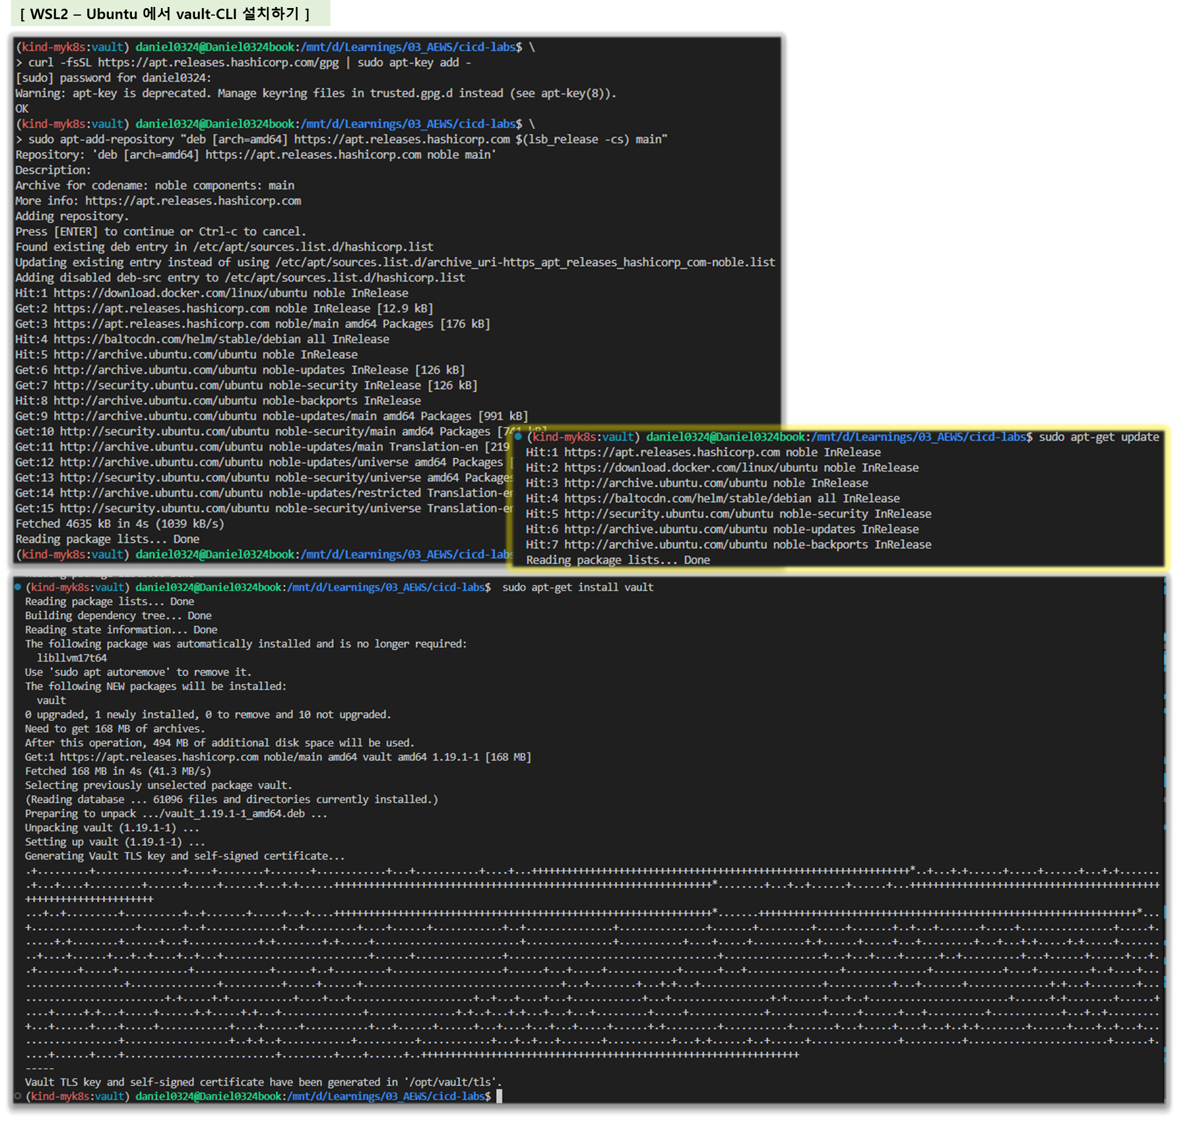Click the WSL2 Ubuntu vault-CLI title label
Viewport: 1179px width, 1122px height.
click(x=165, y=13)
